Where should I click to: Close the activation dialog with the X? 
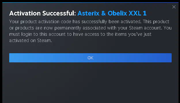(x=174, y=7)
